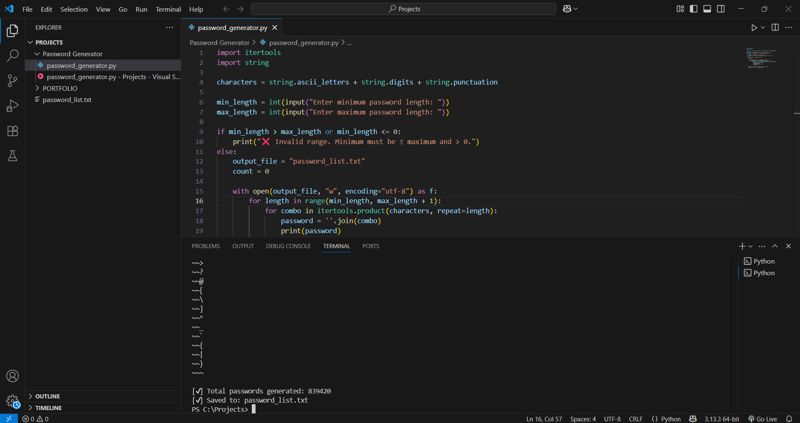Click Ln 16, Col 57 position indicator

point(544,419)
